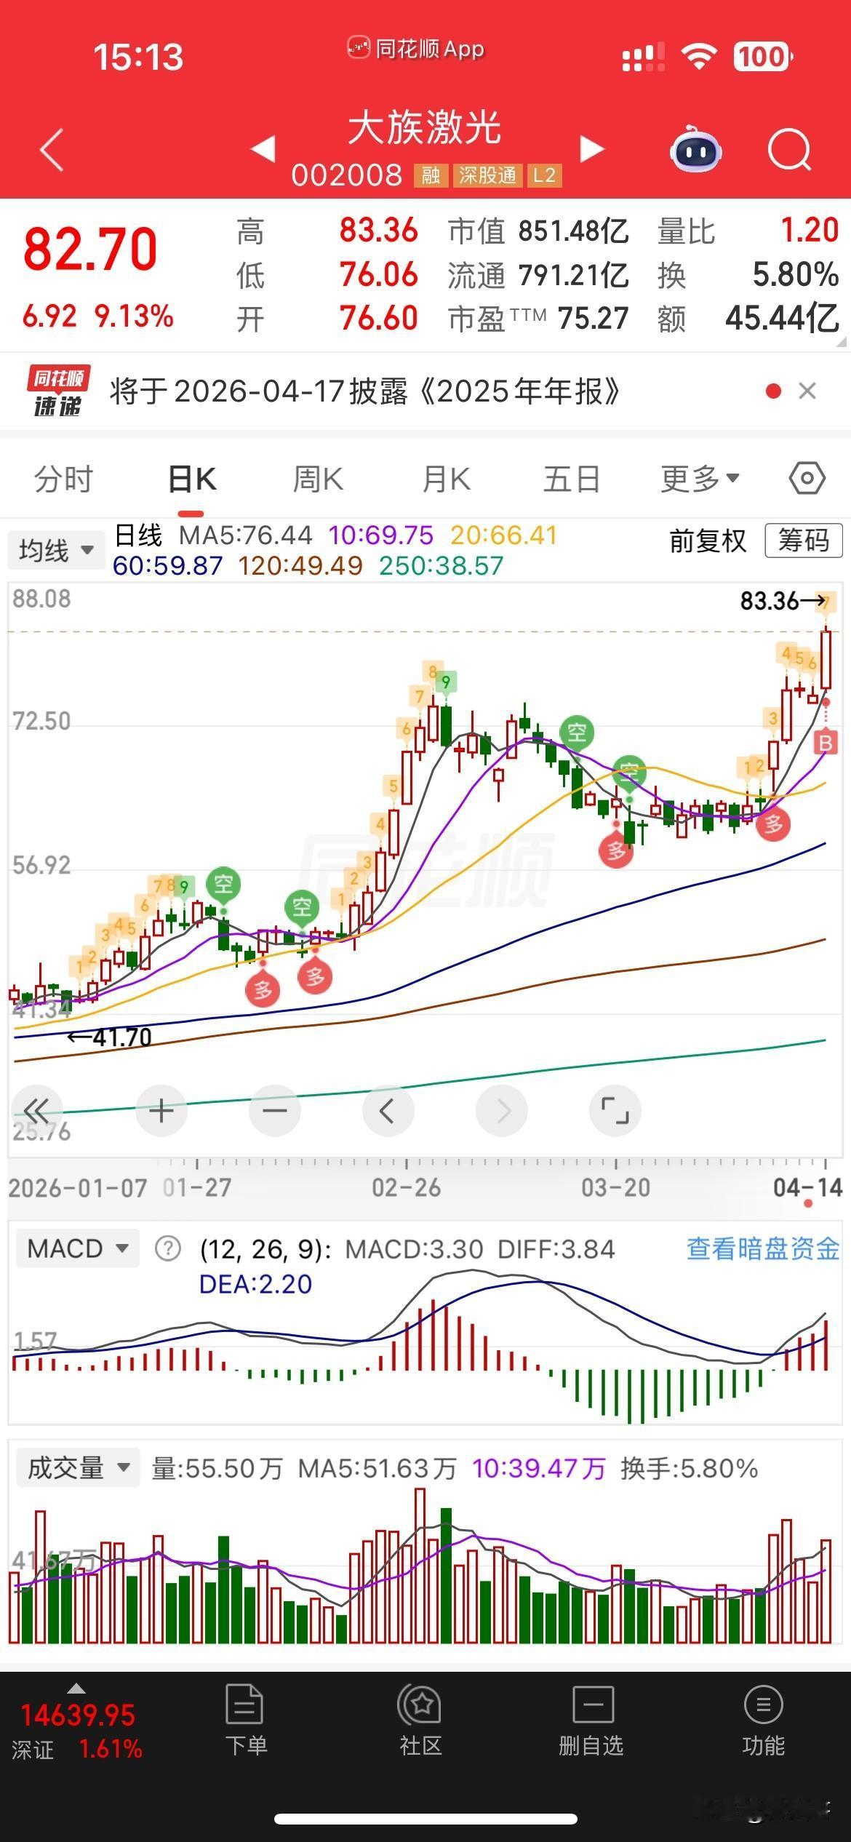The image size is (851, 1842).
Task: Open the MACD indicator dropdown
Action: (77, 1248)
